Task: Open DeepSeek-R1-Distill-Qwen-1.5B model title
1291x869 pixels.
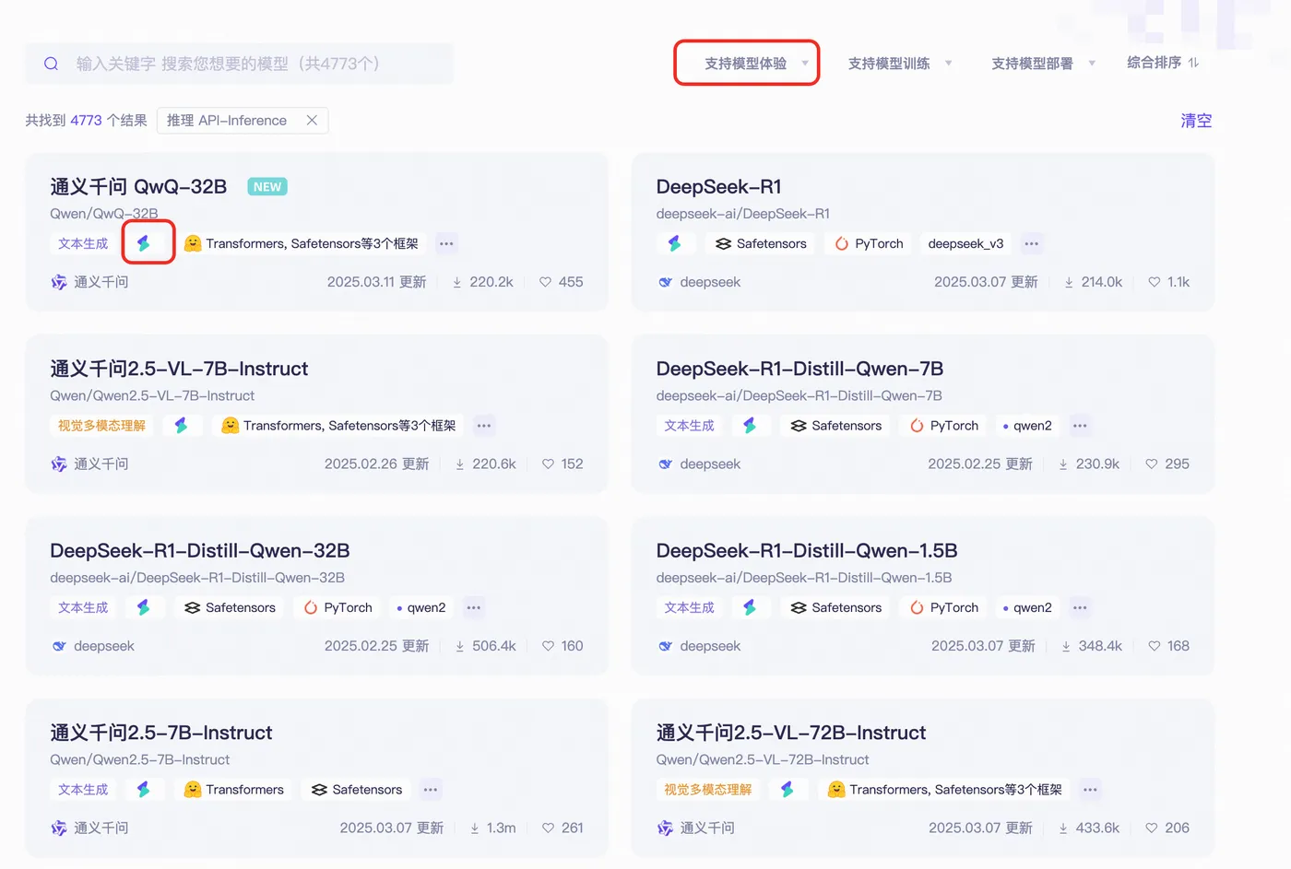Action: [x=807, y=551]
